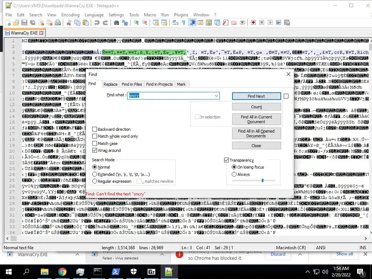Image resolution: width=372 pixels, height=279 pixels.
Task: Open the Language menu
Action: tap(94, 15)
